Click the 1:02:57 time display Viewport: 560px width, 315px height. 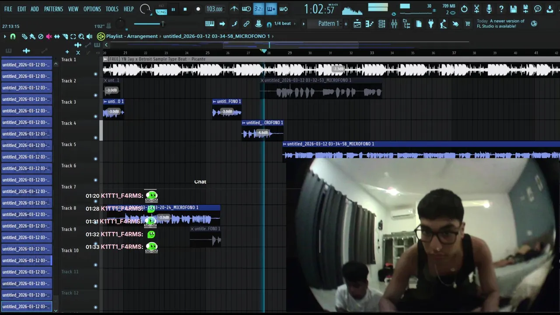pyautogui.click(x=319, y=9)
